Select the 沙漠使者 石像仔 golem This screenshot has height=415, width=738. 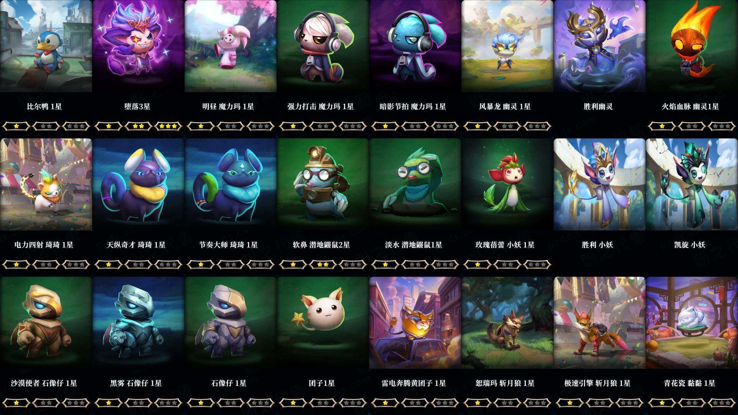pos(46,323)
